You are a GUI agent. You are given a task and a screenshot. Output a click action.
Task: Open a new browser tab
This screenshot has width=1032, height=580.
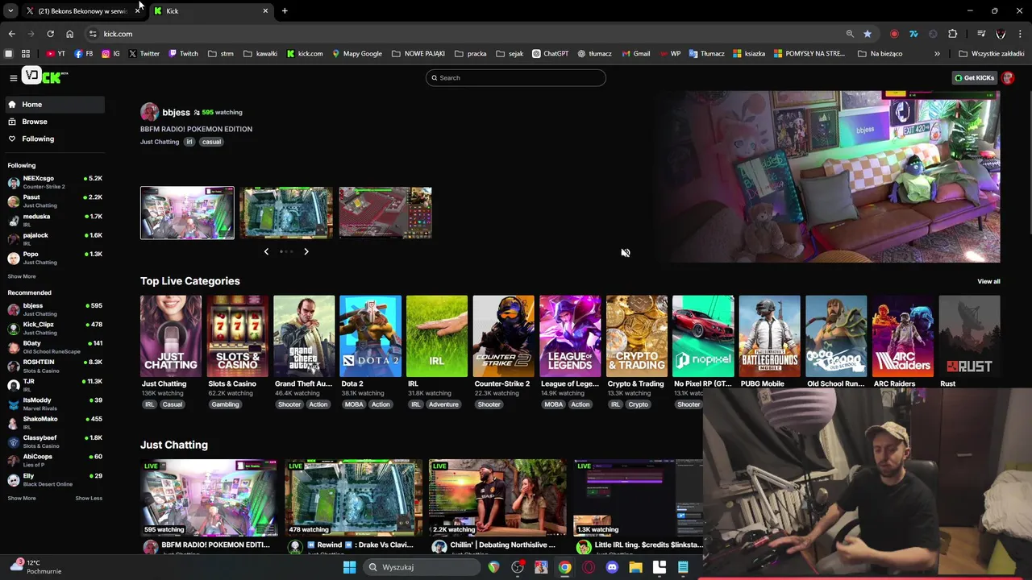pos(285,10)
